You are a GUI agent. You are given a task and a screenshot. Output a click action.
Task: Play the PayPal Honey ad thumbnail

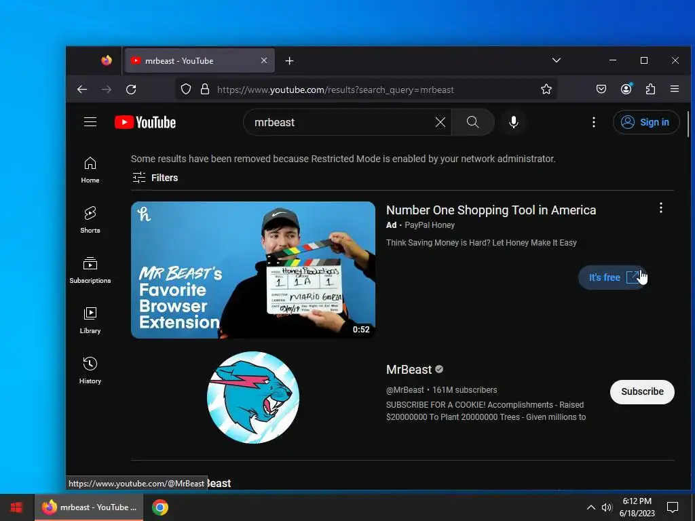(x=253, y=270)
